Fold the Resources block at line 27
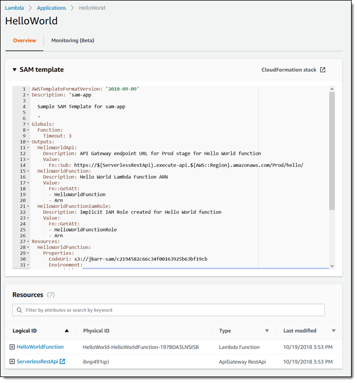Screen dimensions: 357x383 coord(28,241)
